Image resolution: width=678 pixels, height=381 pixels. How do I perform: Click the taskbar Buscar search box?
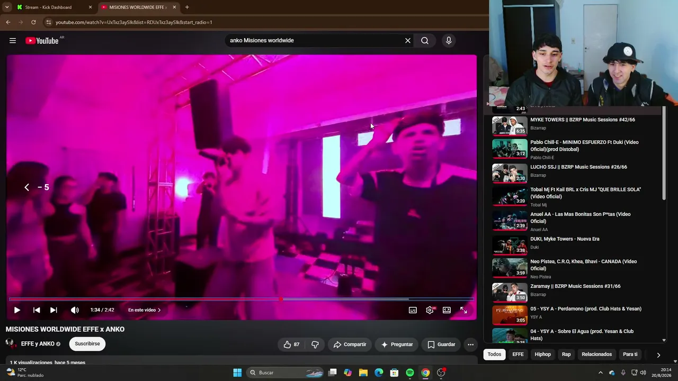[286, 373]
